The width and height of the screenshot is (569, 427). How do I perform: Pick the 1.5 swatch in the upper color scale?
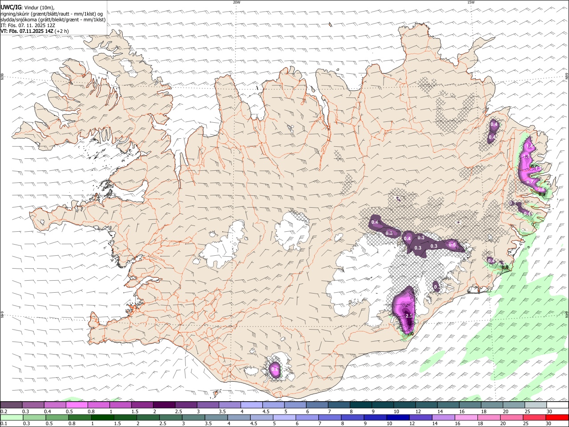click(142, 405)
